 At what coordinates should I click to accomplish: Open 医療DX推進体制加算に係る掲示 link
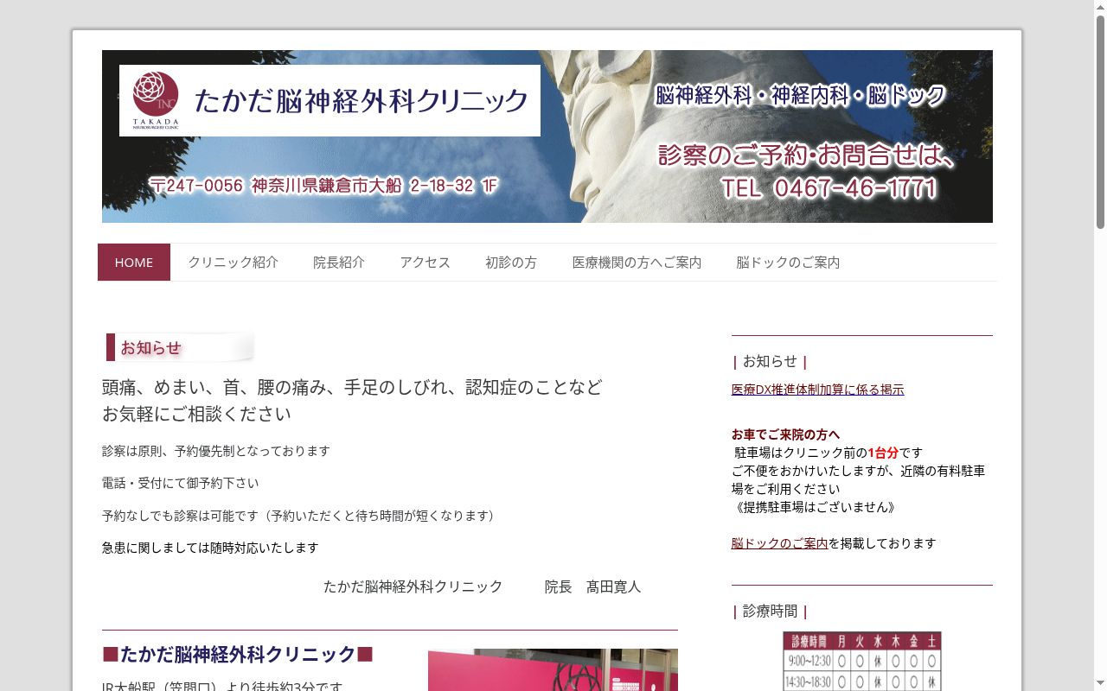(818, 390)
